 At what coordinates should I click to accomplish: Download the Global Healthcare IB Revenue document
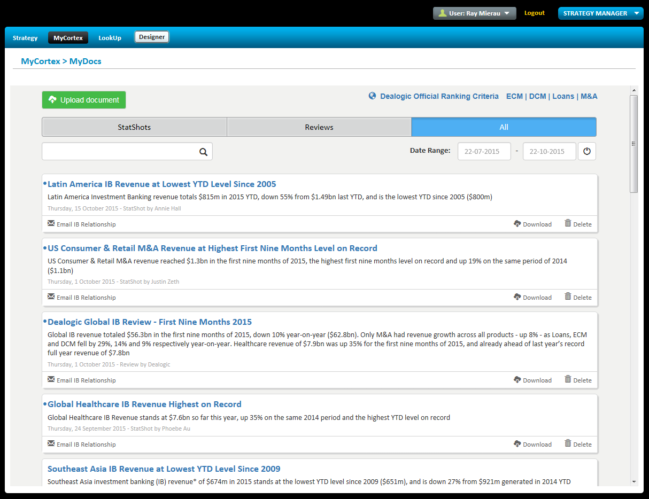[x=532, y=444]
